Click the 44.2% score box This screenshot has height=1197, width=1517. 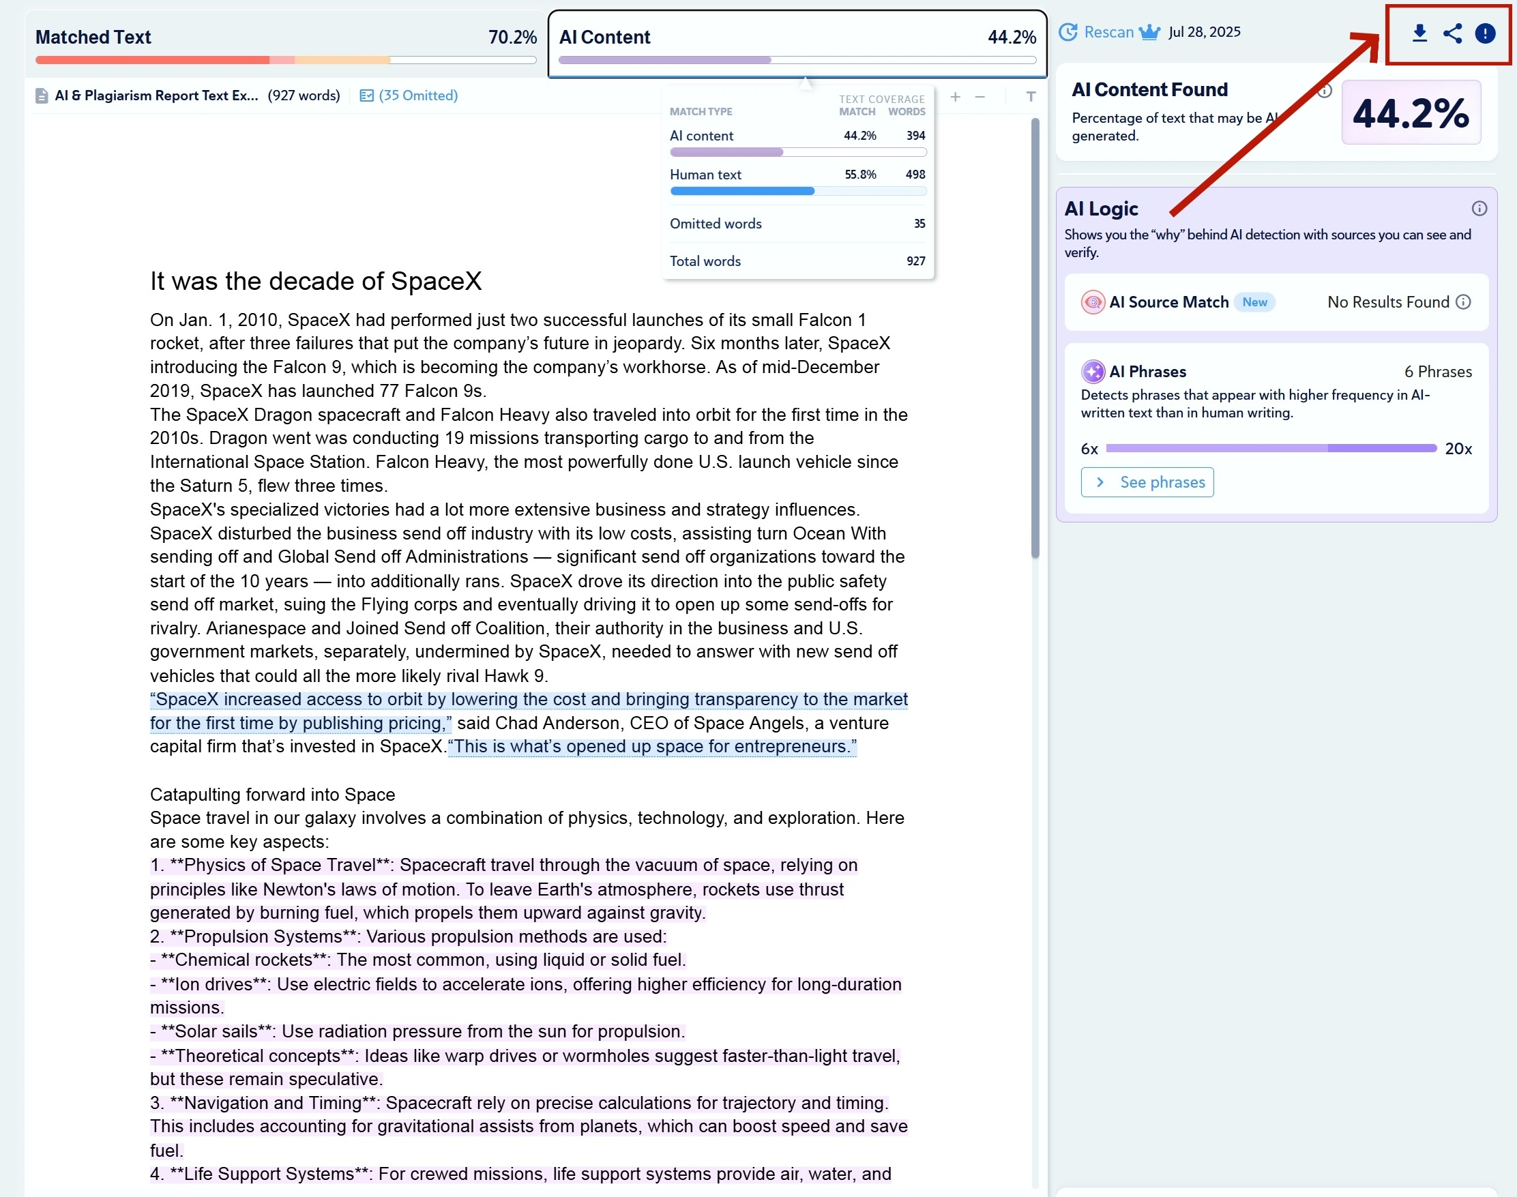coord(1411,113)
